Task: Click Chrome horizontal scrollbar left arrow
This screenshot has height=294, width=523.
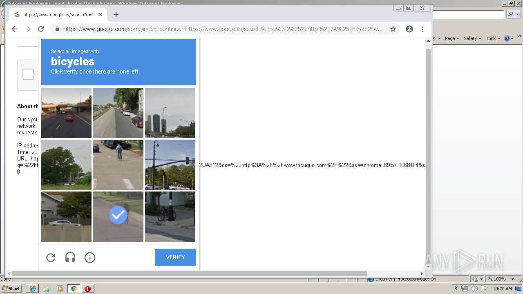Action: [x=8, y=274]
